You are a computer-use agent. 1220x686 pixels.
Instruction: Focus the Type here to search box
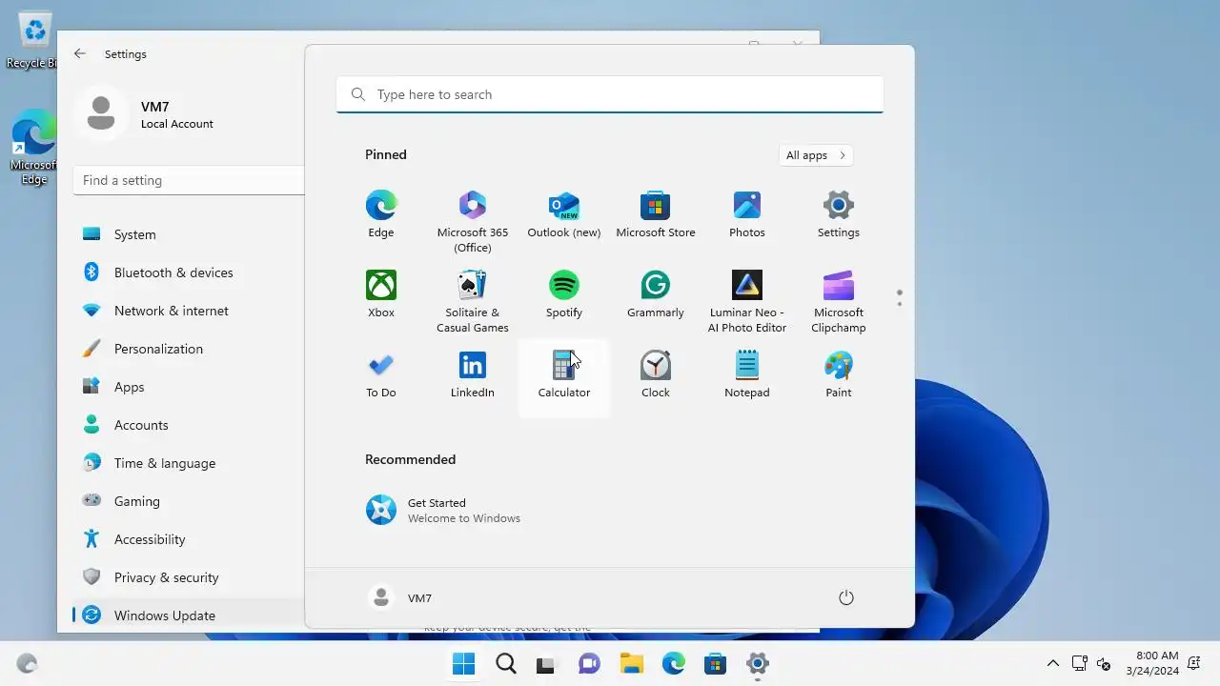click(610, 94)
